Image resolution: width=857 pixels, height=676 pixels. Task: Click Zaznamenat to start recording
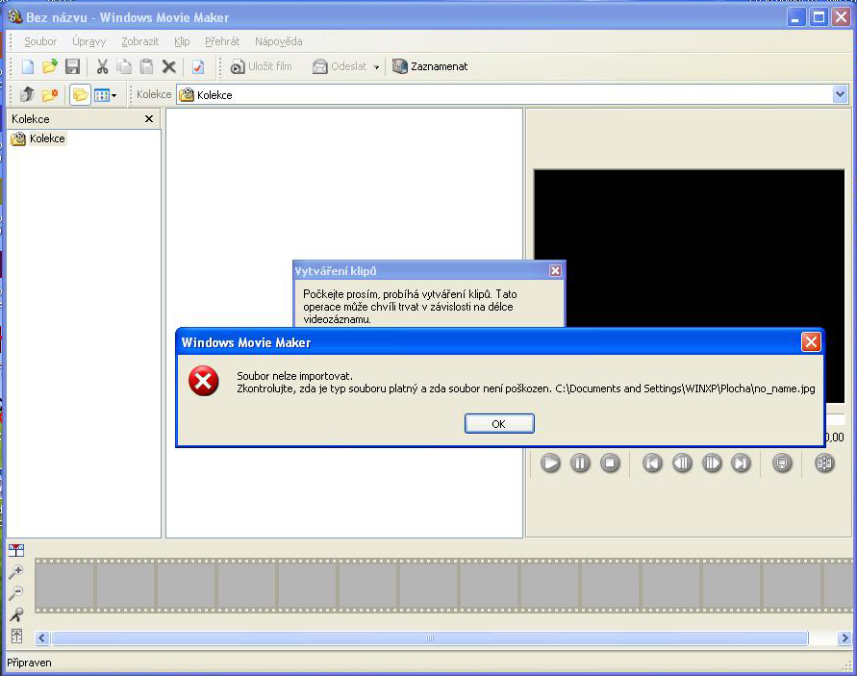(430, 66)
